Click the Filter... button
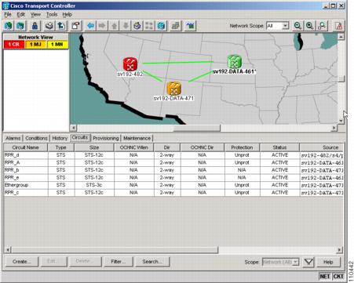Image resolution: width=354 pixels, height=283 pixels. [x=119, y=261]
